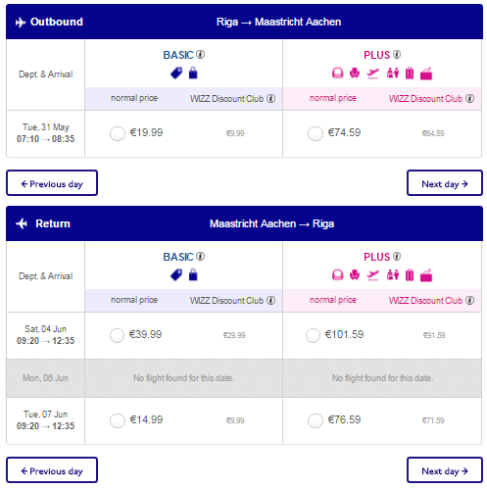Viewport: 487px width, 489px height.
Task: Click the info icon next to Outbound BASIC
Action: (x=201, y=55)
